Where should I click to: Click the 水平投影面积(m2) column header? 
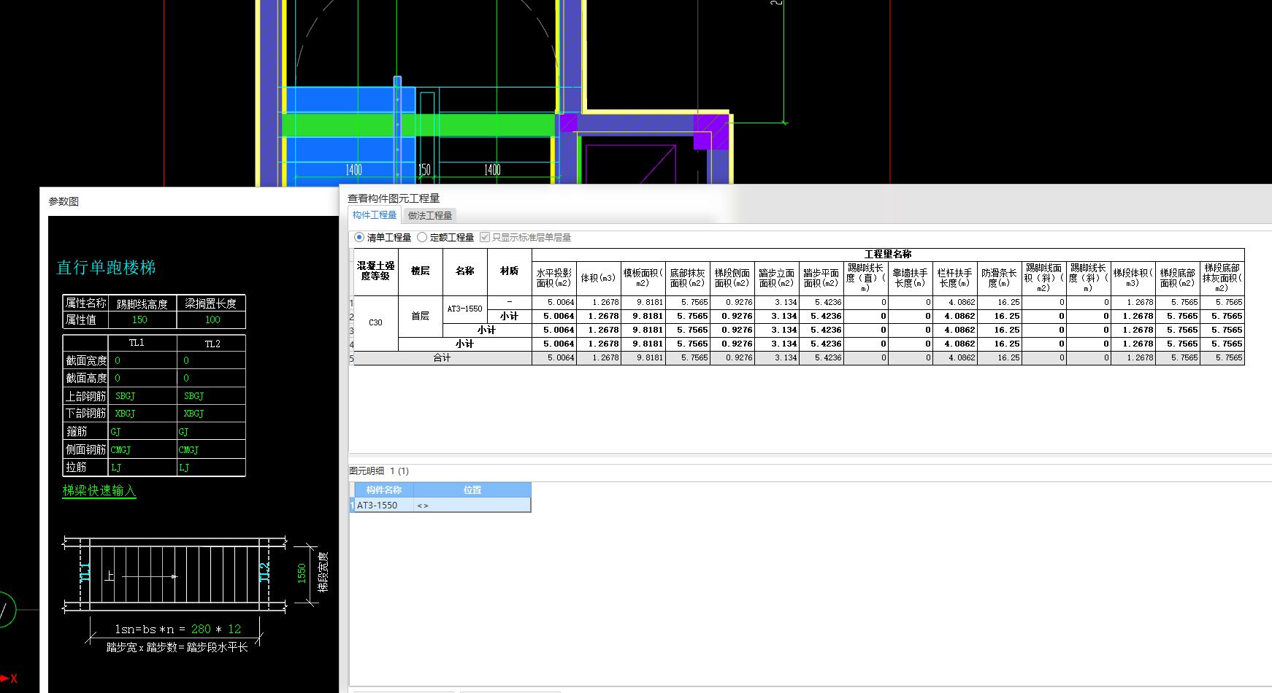tap(554, 278)
